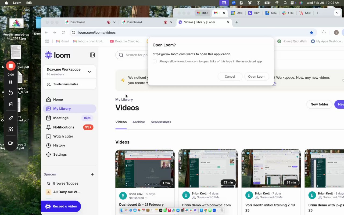Click New folder button
344x215 pixels.
(x=319, y=104)
